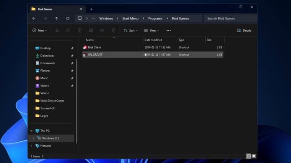Open Music in the sidebar
The width and height of the screenshot is (291, 163).
coord(44,78)
